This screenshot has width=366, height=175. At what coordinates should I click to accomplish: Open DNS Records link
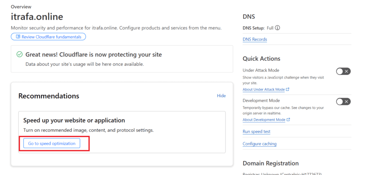[x=255, y=39]
